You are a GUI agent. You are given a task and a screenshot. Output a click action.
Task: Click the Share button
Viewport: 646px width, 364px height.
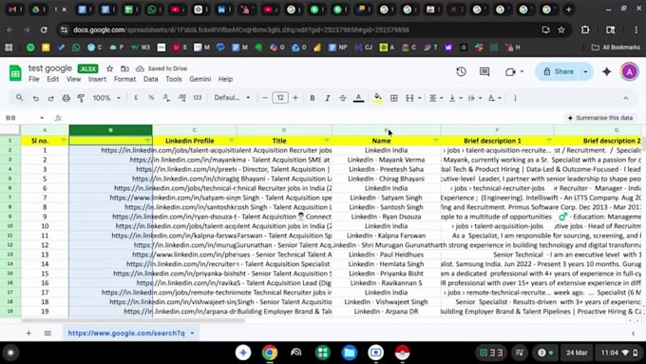559,71
